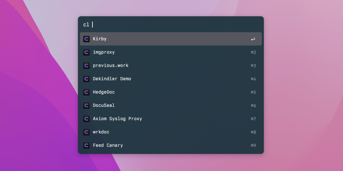Click the ⌘9 shortcut hint
This screenshot has width=343, height=171.
pos(253,145)
